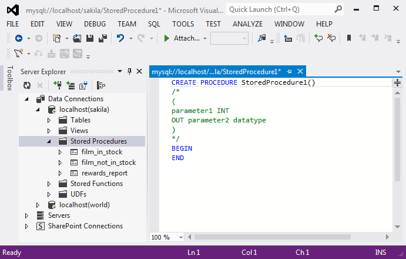The height and width of the screenshot is (259, 406).
Task: Click the Navigate Backward arrow icon
Action: [x=19, y=38]
